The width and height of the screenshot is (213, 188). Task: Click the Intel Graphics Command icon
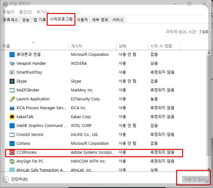point(12,126)
